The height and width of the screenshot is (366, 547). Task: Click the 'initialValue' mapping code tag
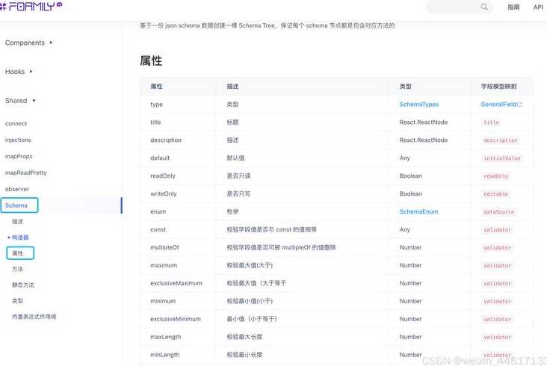[501, 158]
